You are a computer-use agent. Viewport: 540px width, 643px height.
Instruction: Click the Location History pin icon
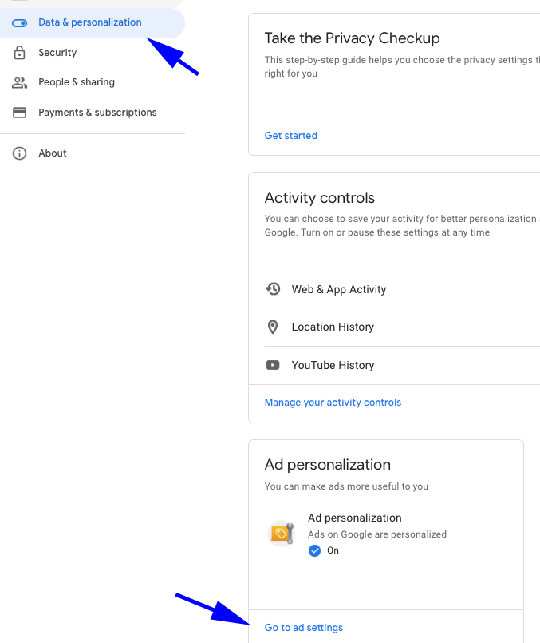(274, 327)
